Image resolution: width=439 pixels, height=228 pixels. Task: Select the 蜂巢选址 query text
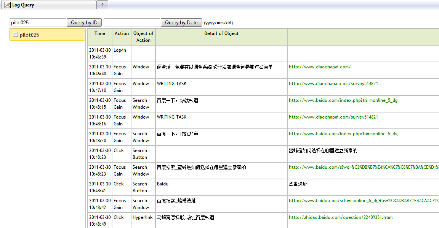[x=298, y=184]
